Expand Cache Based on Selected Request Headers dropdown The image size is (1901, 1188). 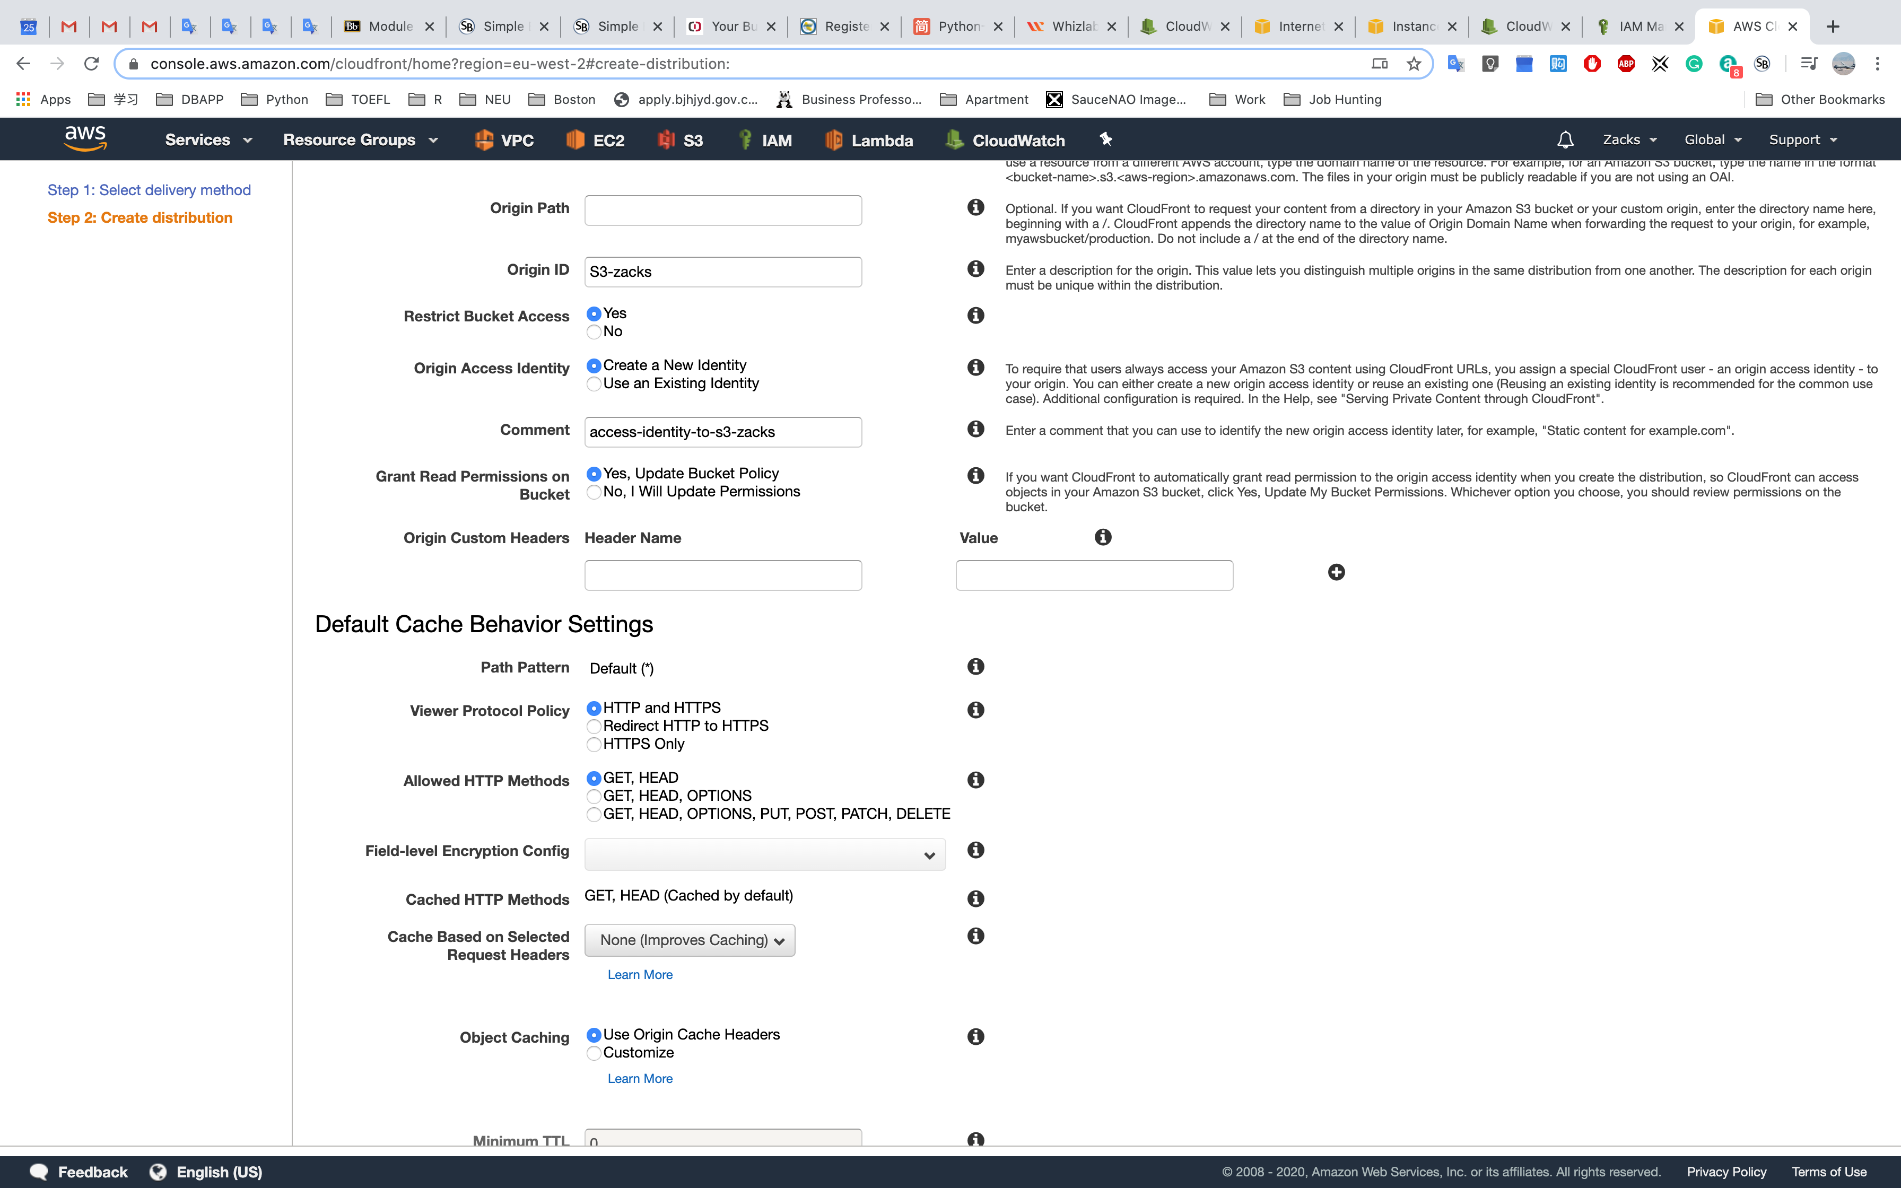689,940
